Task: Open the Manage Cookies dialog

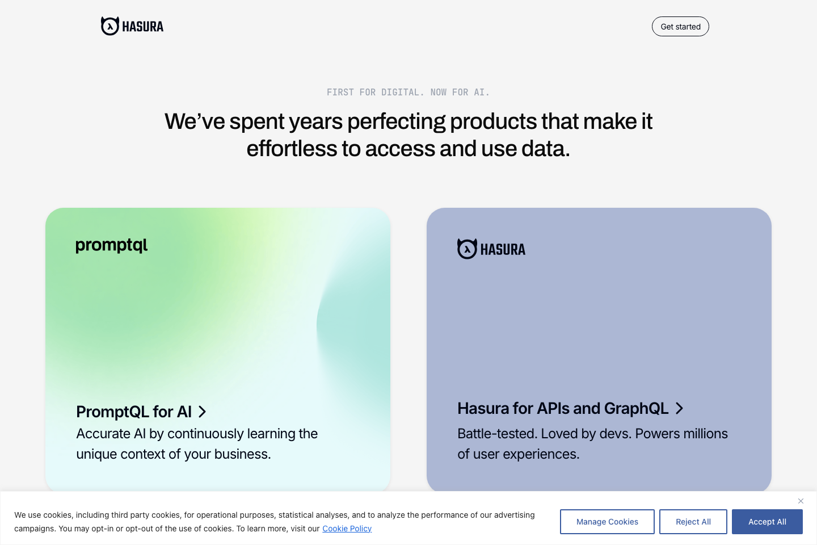Action: (x=607, y=521)
